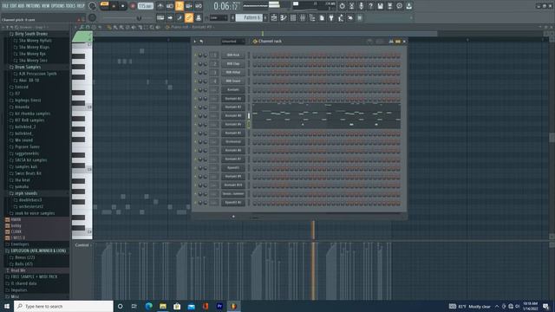
Task: Click the stop button in transport
Action: point(123,6)
